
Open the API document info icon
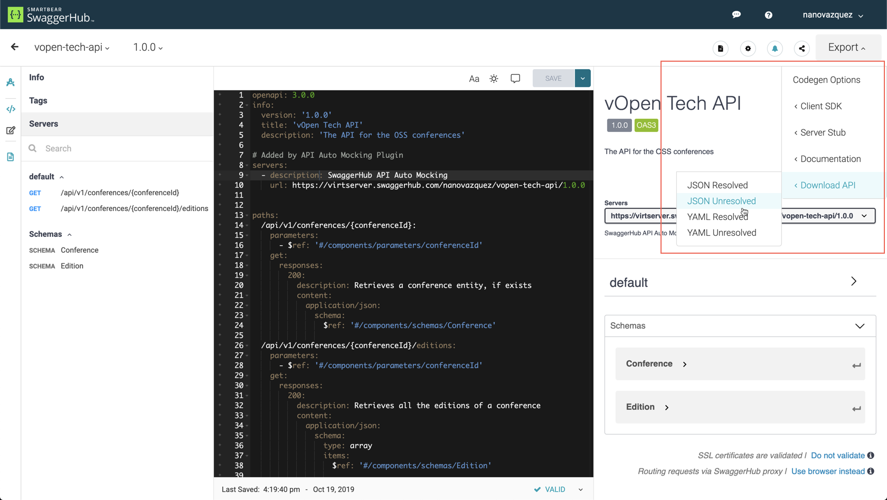[721, 49]
